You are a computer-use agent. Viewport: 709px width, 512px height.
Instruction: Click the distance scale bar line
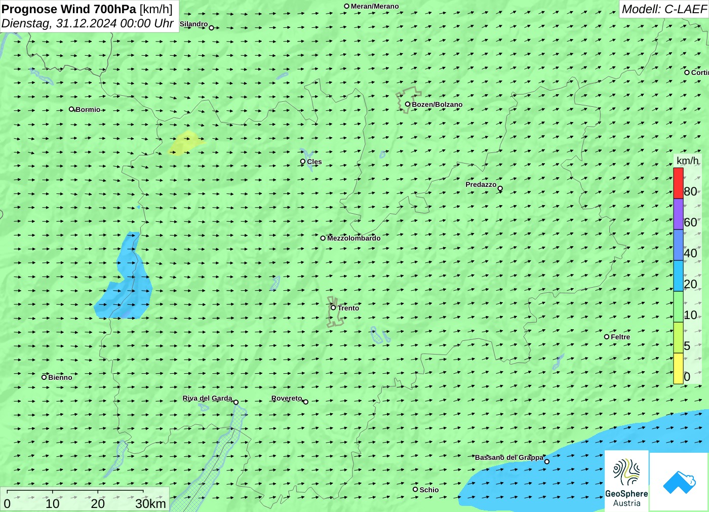(75, 491)
